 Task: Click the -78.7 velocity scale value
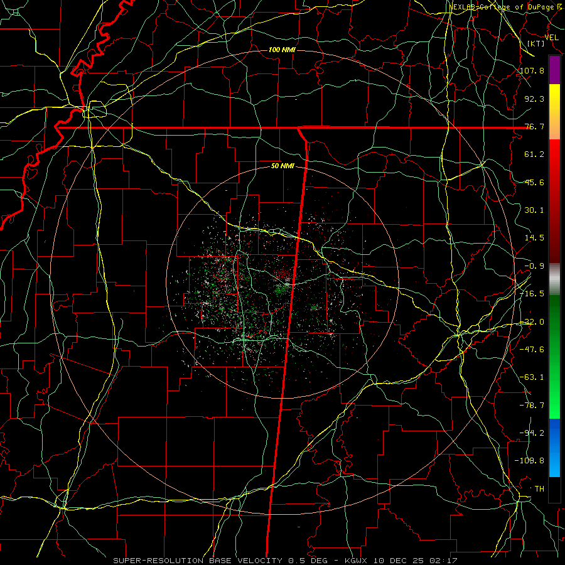tap(532, 406)
